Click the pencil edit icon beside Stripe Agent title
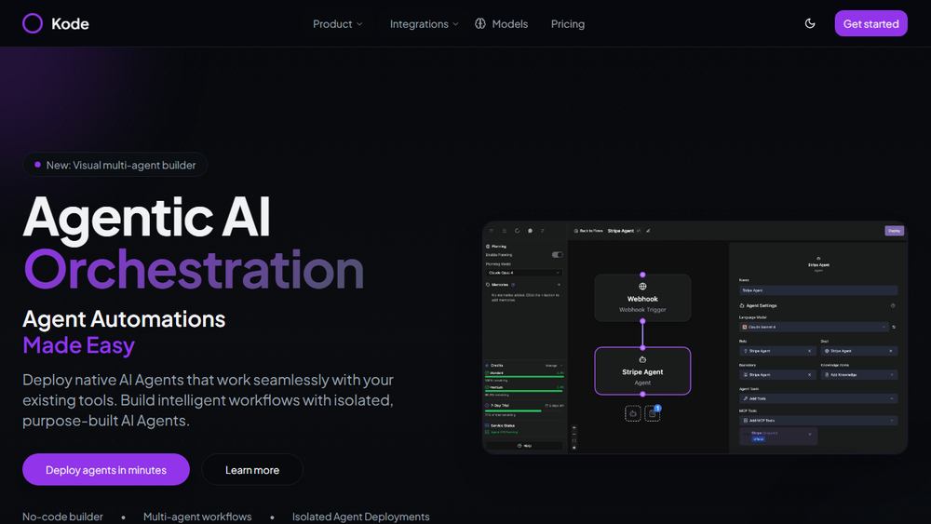 [x=648, y=231]
